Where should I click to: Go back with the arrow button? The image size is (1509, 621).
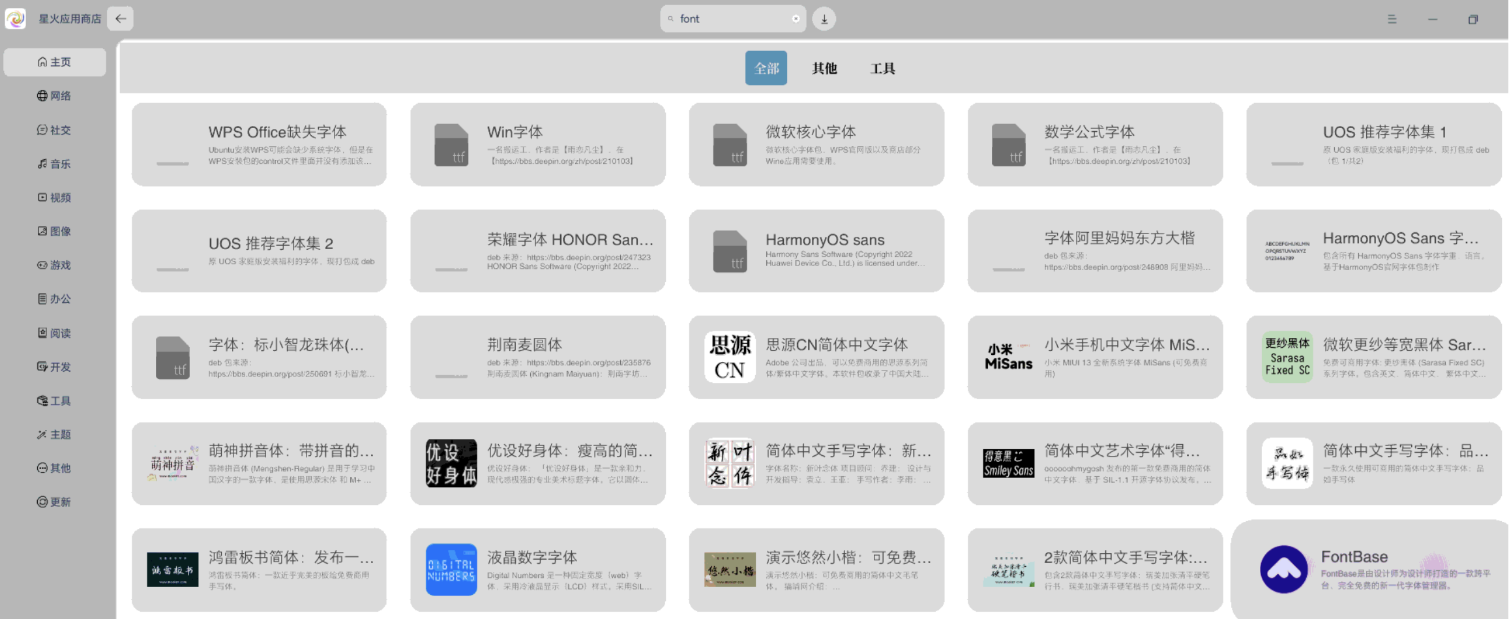(x=121, y=18)
